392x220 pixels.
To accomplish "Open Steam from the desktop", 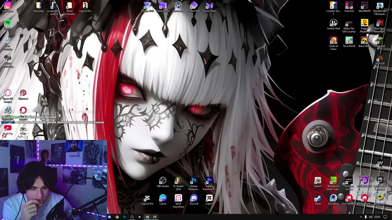I will point(318,200).
